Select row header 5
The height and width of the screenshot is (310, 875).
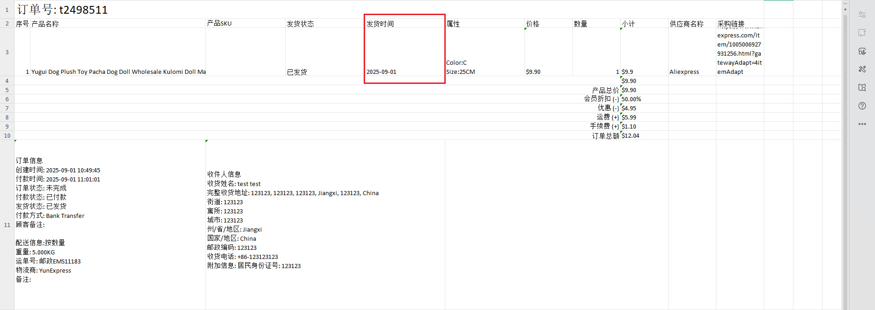pos(7,90)
